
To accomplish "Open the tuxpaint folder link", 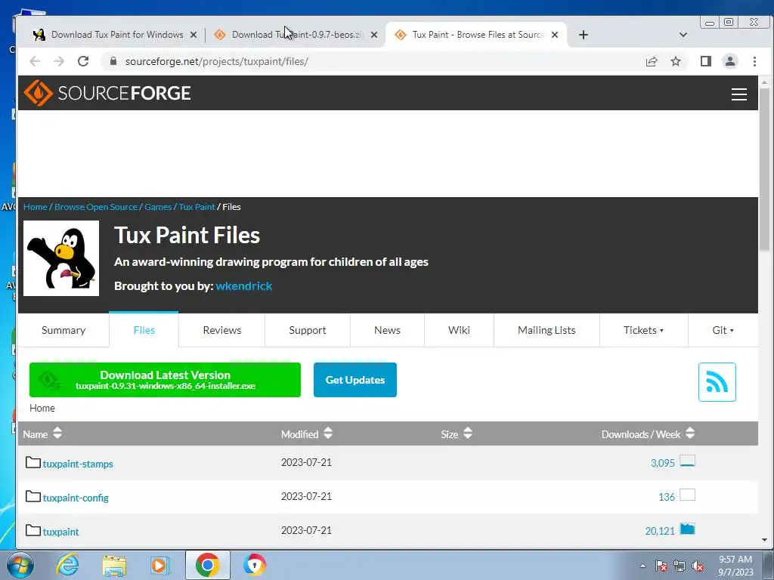I will pos(60,532).
